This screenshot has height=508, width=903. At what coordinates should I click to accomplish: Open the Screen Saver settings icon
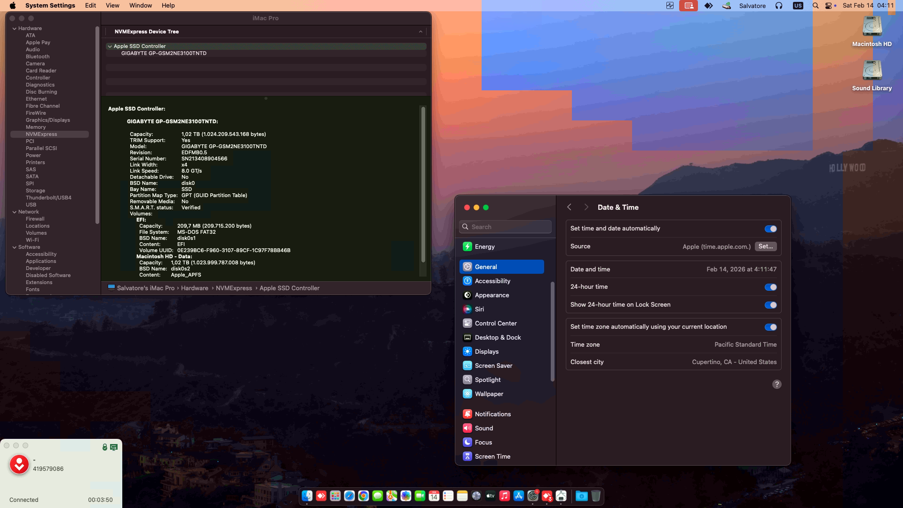[x=467, y=365]
